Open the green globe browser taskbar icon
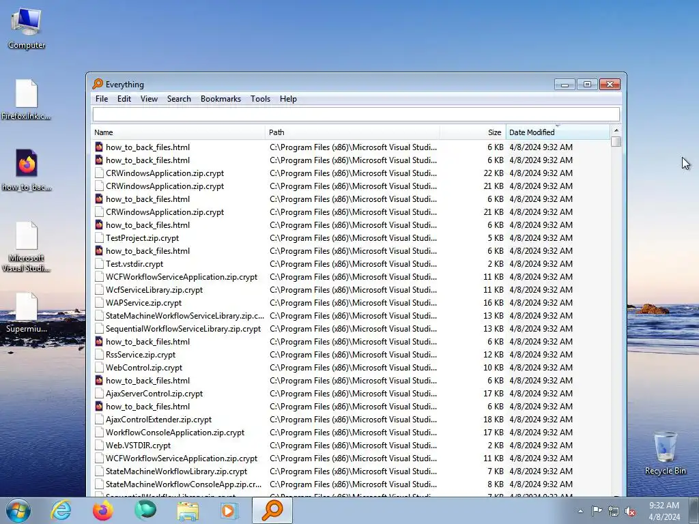Screen dimensions: 699x524 click(145, 510)
